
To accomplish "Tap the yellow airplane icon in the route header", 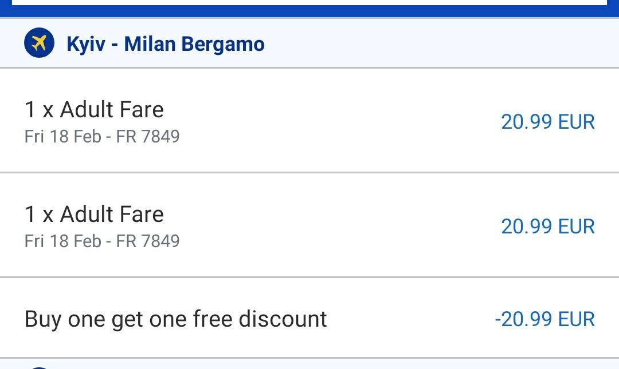I will [39, 42].
